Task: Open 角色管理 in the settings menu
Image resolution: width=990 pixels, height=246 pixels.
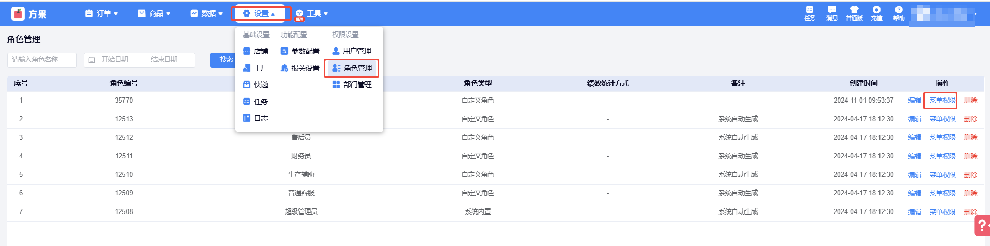Action: point(352,68)
